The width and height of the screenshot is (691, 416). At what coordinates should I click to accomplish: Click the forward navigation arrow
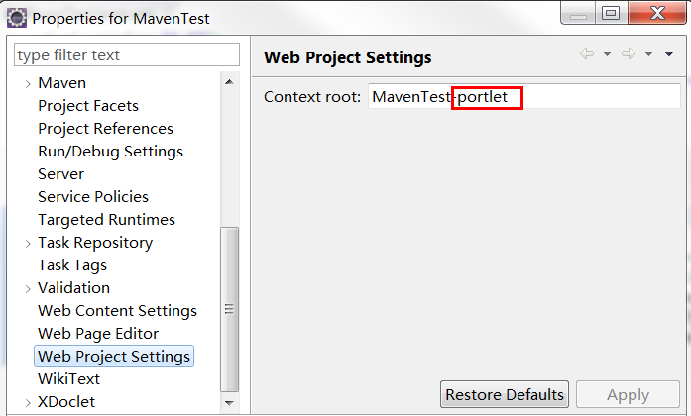[x=629, y=54]
